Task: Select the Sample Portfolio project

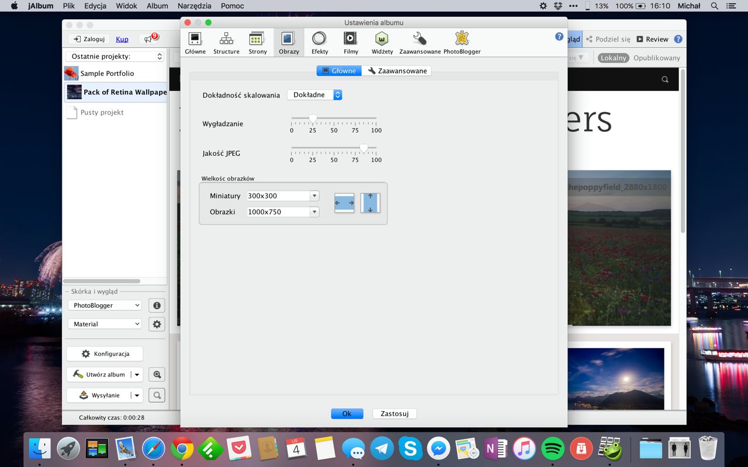Action: [116, 74]
